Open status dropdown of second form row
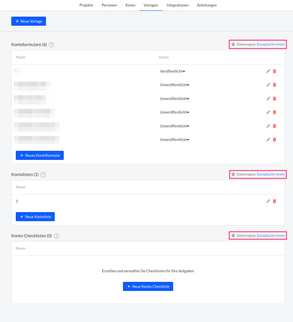The width and height of the screenshot is (293, 322). (x=174, y=85)
